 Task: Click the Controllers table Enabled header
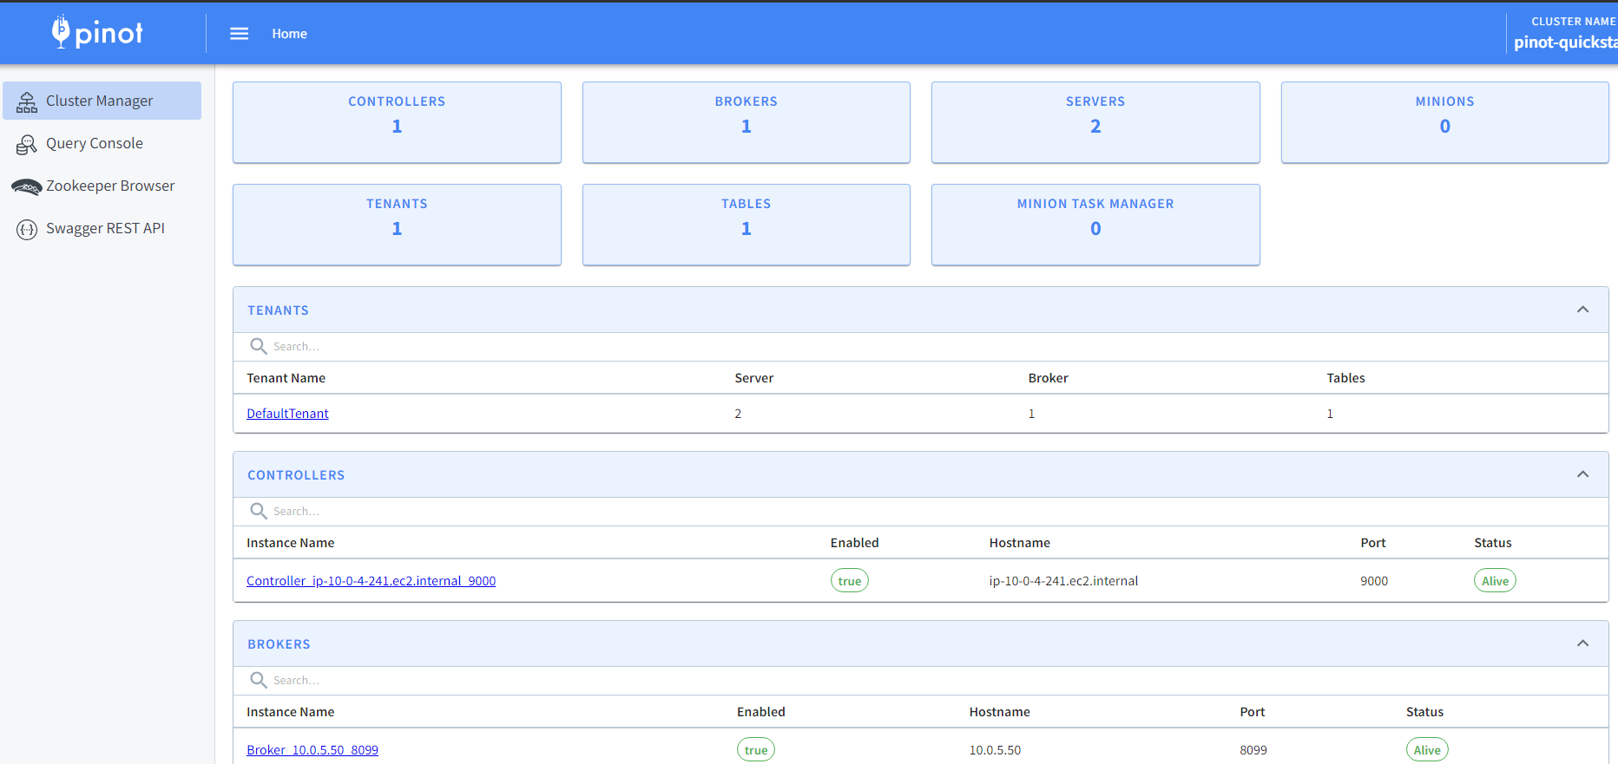click(854, 543)
